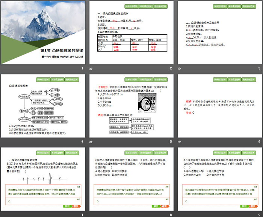Screen dimensions: 263x217
Task: Click the animation star icon below slide 5
Action: pos(90,142)
